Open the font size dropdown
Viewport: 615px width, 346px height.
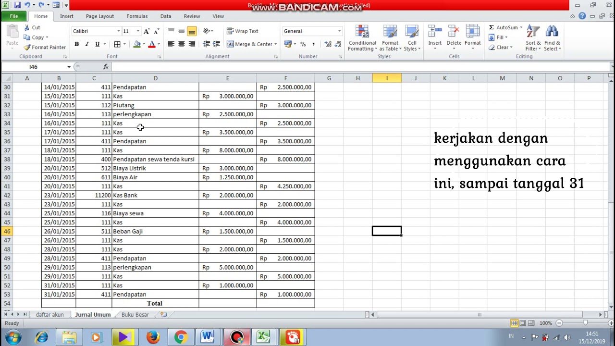[x=138, y=31]
